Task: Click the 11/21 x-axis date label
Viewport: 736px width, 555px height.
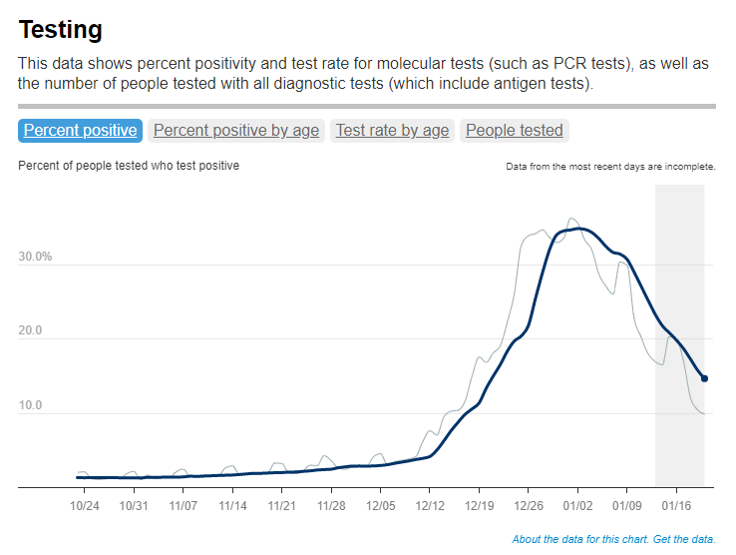Action: [282, 505]
